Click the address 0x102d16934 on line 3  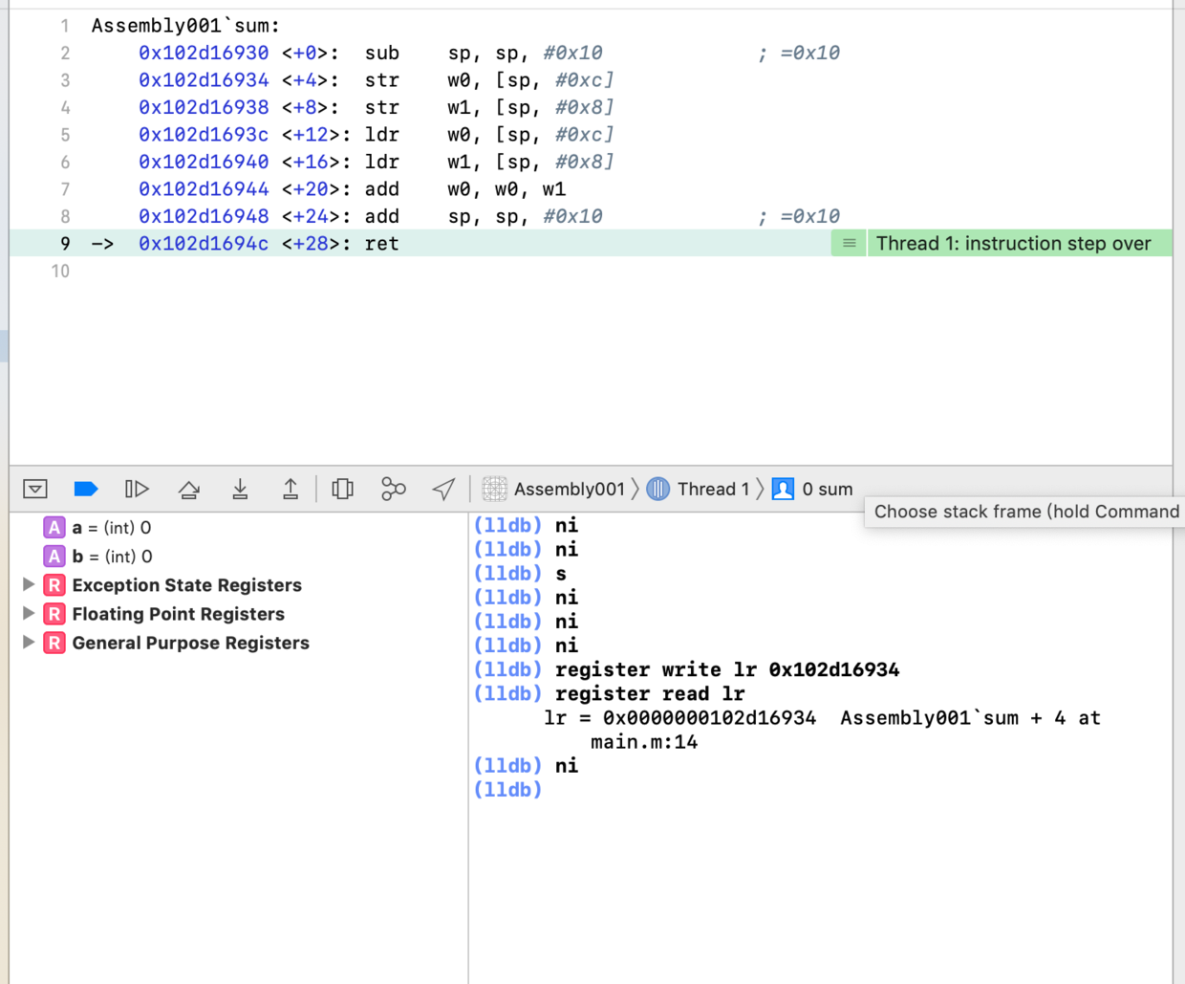pos(204,80)
